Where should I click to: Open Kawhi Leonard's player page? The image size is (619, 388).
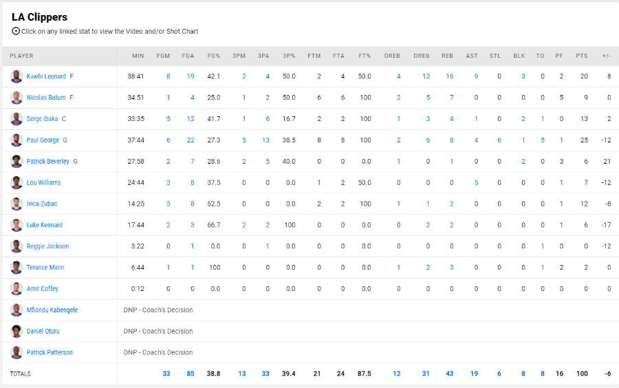click(x=46, y=76)
